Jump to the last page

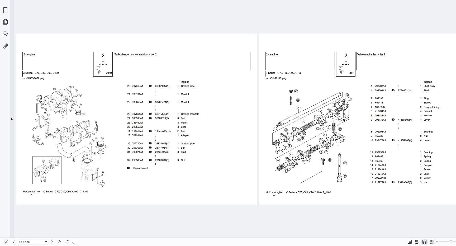(x=60, y=242)
